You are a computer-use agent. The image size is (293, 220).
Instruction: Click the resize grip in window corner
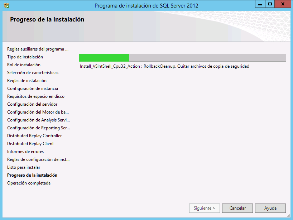[x=289, y=215]
